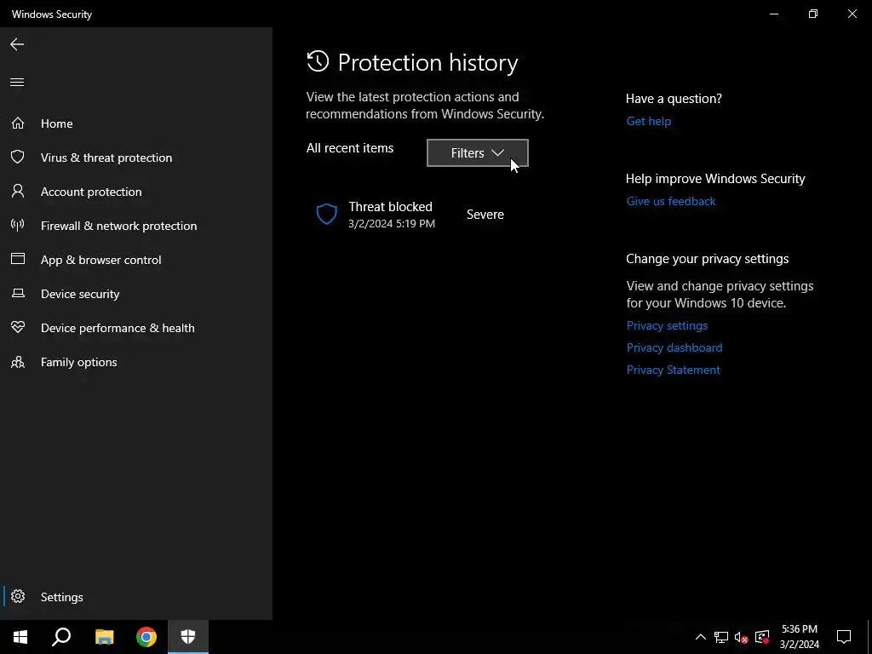Go to Account protection
The width and height of the screenshot is (872, 654).
[x=136, y=192]
